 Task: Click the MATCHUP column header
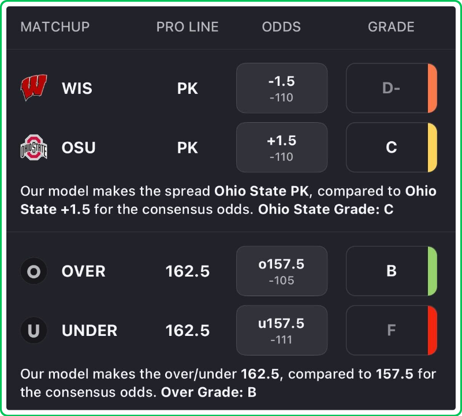point(55,27)
